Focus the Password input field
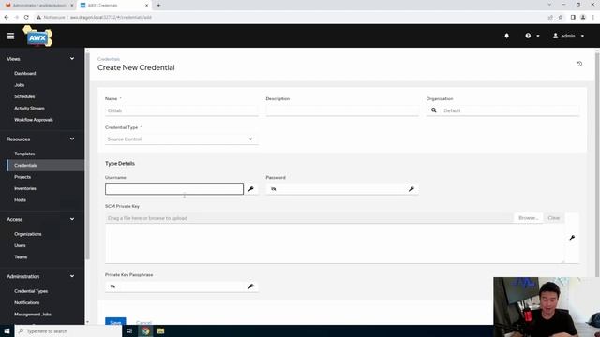Viewport: 600px width, 337px height. point(342,189)
